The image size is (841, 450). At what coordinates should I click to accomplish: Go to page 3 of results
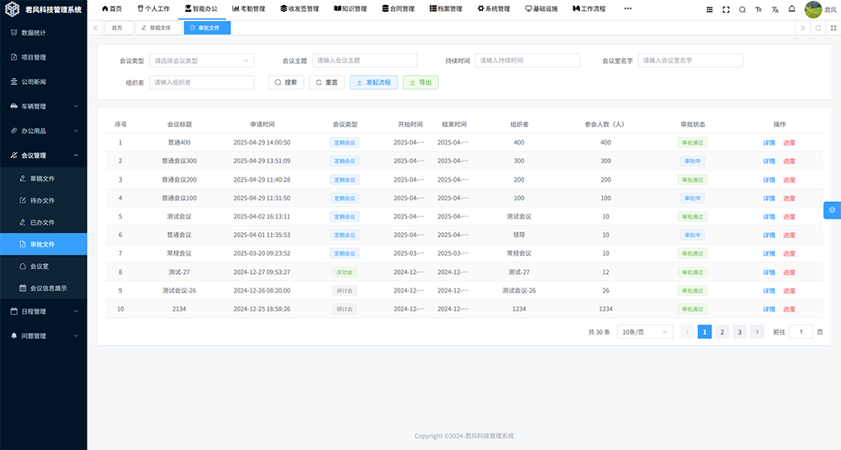(x=739, y=332)
